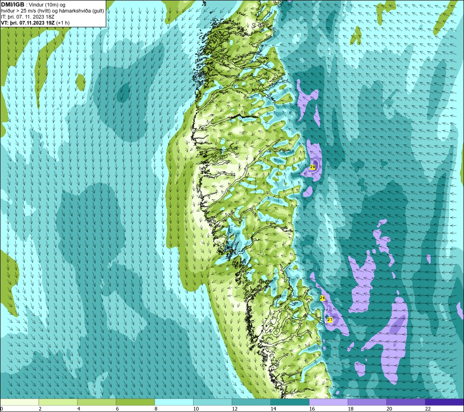Image resolution: width=464 pixels, height=412 pixels.
Task: Click the 14–16 m/s dark teal swatch
Action: click(290, 402)
